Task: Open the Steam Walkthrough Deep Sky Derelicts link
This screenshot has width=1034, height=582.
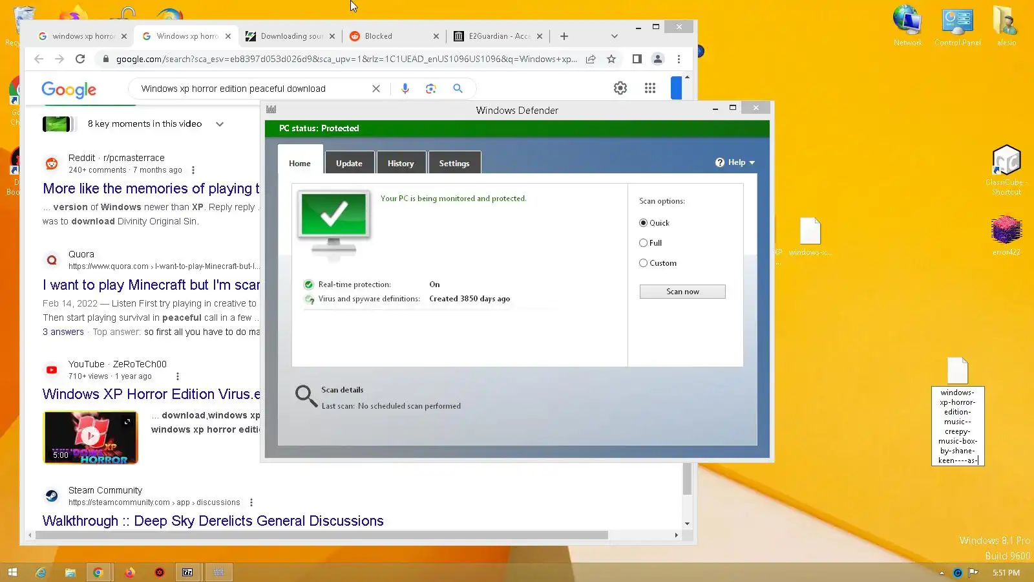Action: tap(213, 521)
